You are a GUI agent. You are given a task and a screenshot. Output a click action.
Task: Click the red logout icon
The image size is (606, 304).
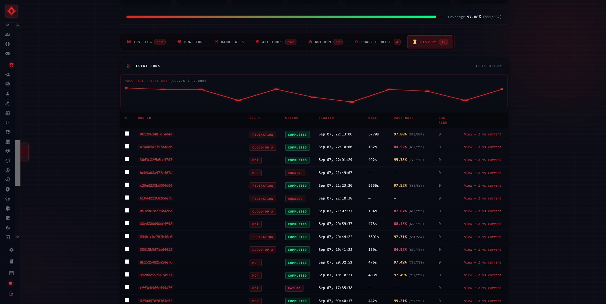pos(11,294)
